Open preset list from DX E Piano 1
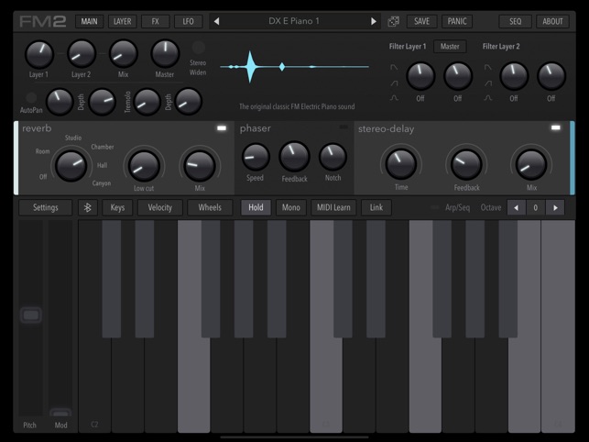The width and height of the screenshot is (589, 442). click(294, 21)
